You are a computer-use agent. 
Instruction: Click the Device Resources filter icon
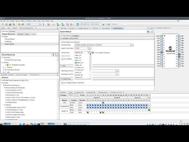click(x=53, y=55)
